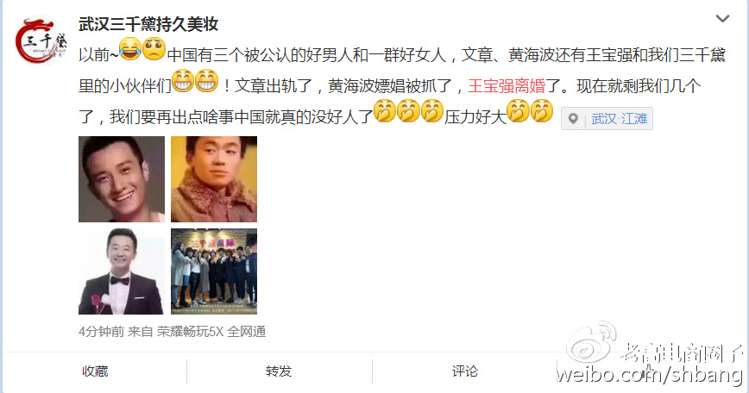
Task: Click 转发 to repost
Action: (279, 371)
